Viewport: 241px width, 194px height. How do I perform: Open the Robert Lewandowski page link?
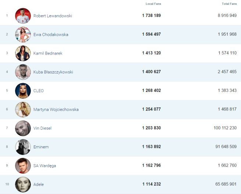[53, 16]
